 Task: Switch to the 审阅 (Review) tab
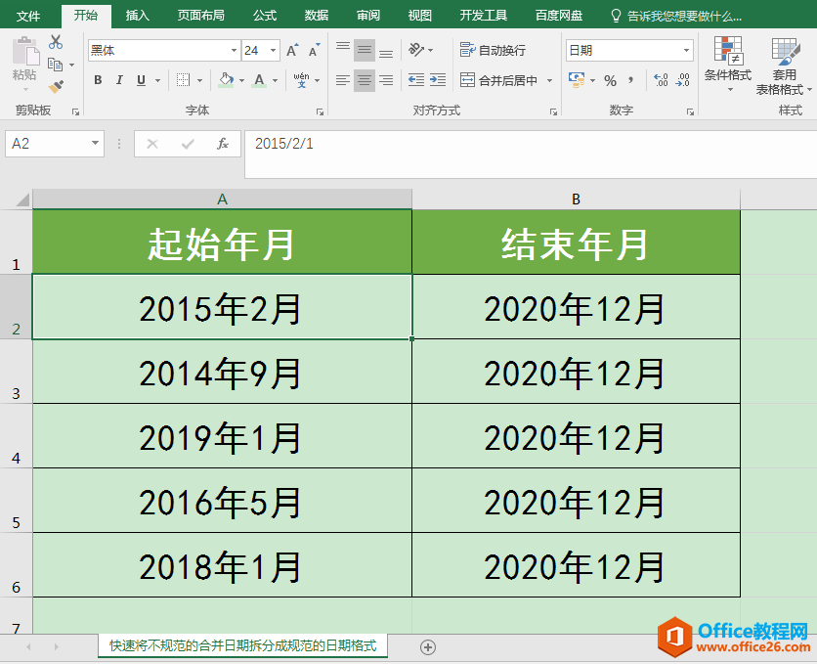click(368, 16)
